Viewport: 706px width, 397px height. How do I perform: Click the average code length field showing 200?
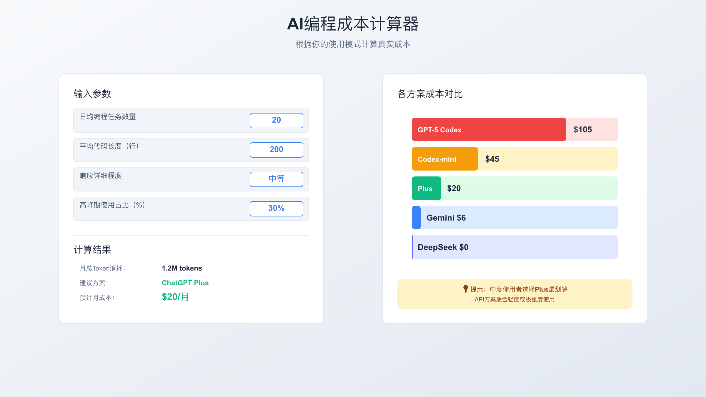[276, 150]
